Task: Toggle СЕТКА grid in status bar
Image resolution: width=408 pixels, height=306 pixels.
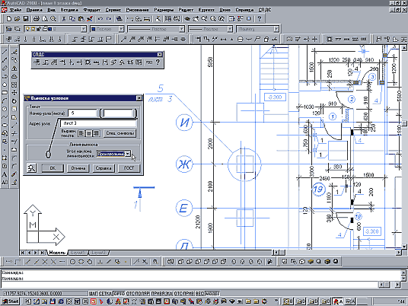Action: [106, 293]
